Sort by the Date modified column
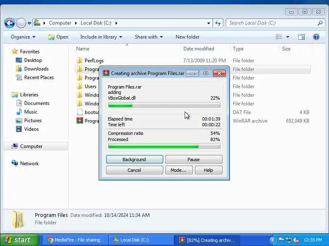The width and height of the screenshot is (329, 246). click(x=199, y=49)
